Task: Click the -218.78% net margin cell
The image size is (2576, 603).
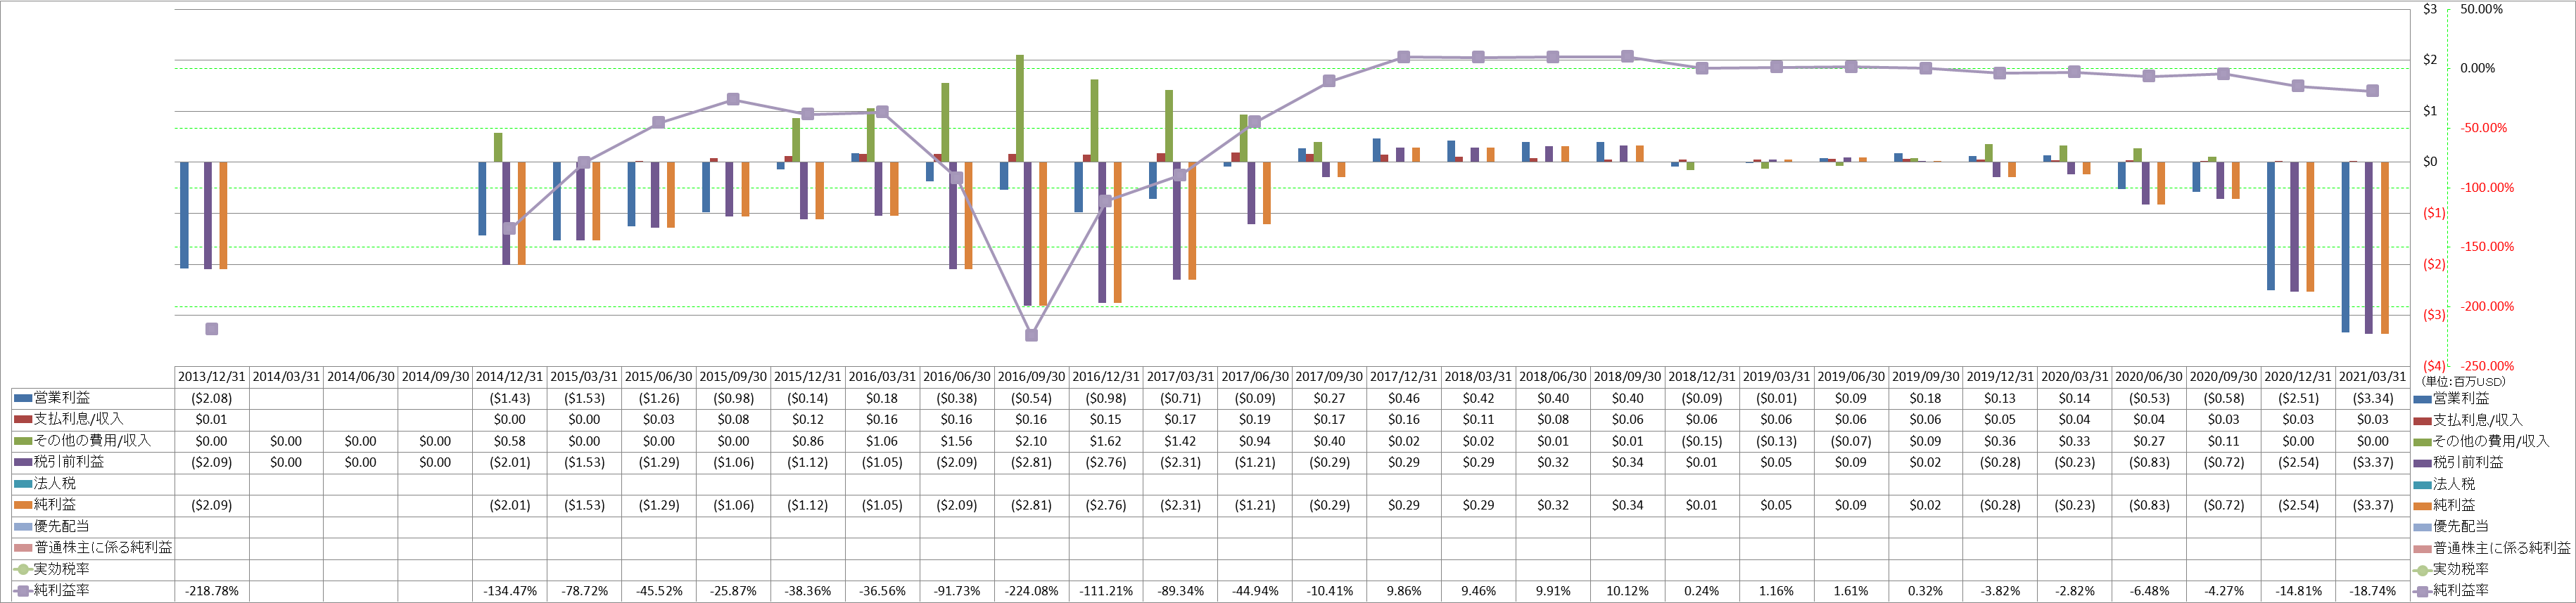Action: pyautogui.click(x=211, y=591)
